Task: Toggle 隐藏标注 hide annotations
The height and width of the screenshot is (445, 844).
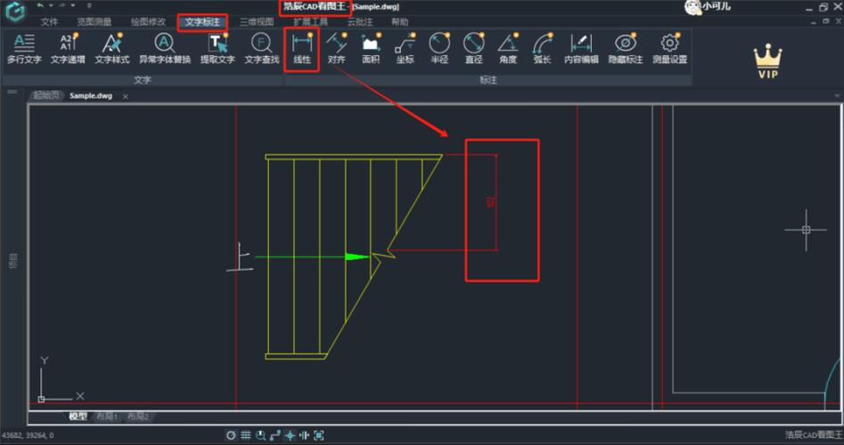Action: pyautogui.click(x=626, y=50)
